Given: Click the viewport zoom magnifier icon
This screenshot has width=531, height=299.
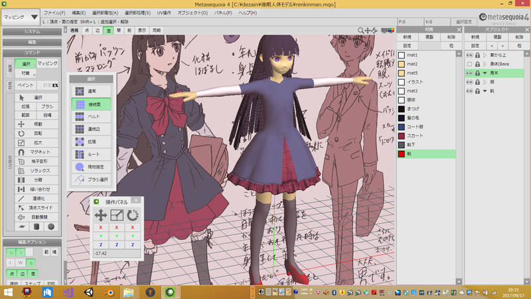Looking at the screenshot, I should [360, 31].
